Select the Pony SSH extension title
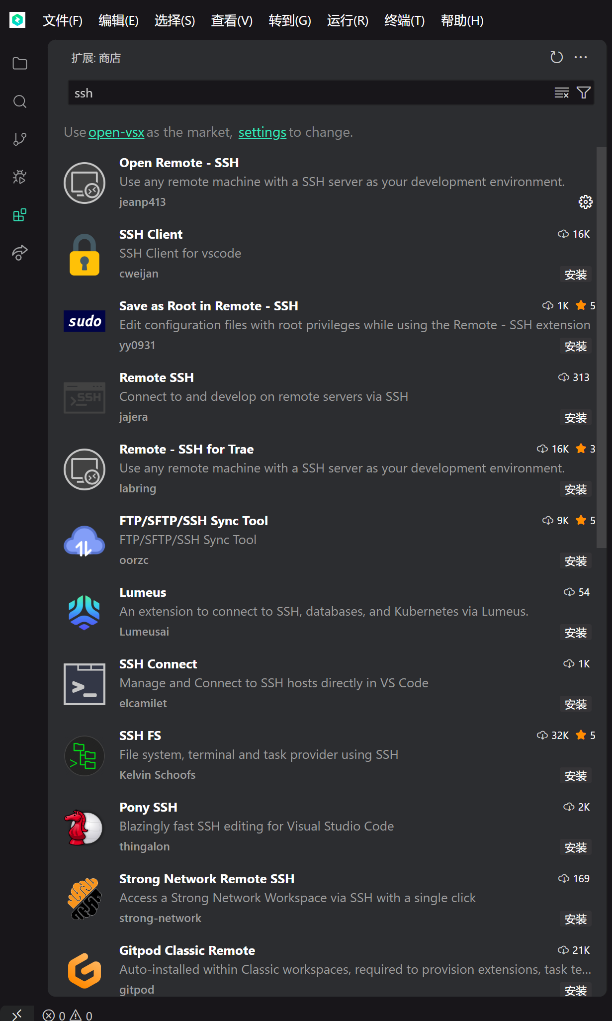This screenshot has width=612, height=1021. point(148,808)
